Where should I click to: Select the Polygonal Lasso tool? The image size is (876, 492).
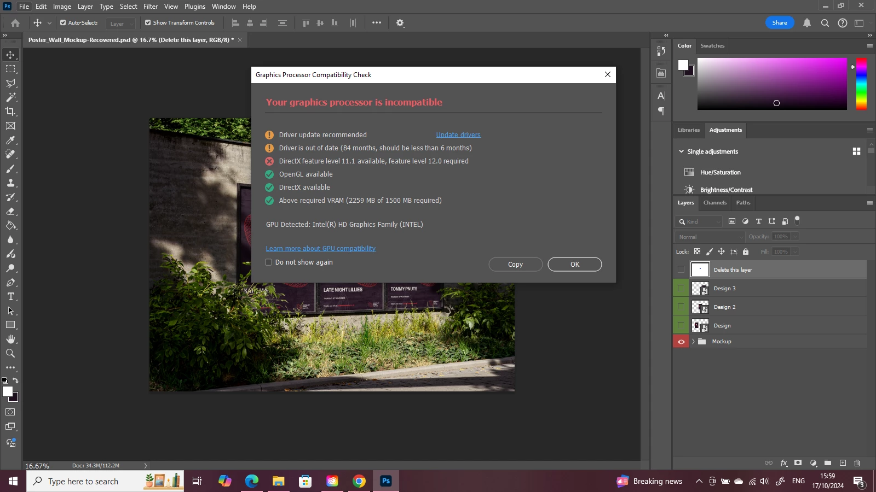10,83
